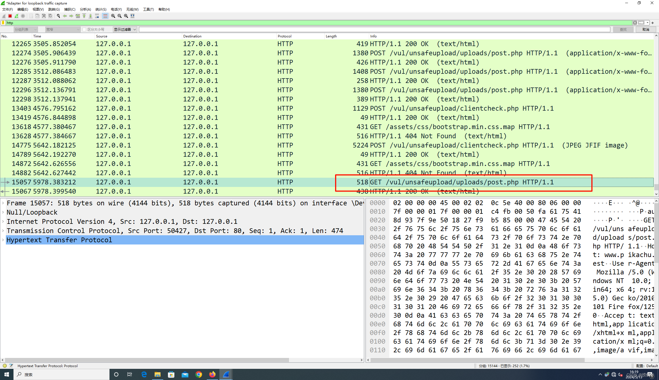This screenshot has width=659, height=380.
Task: Click the close capture file icon
Action: tap(44, 16)
